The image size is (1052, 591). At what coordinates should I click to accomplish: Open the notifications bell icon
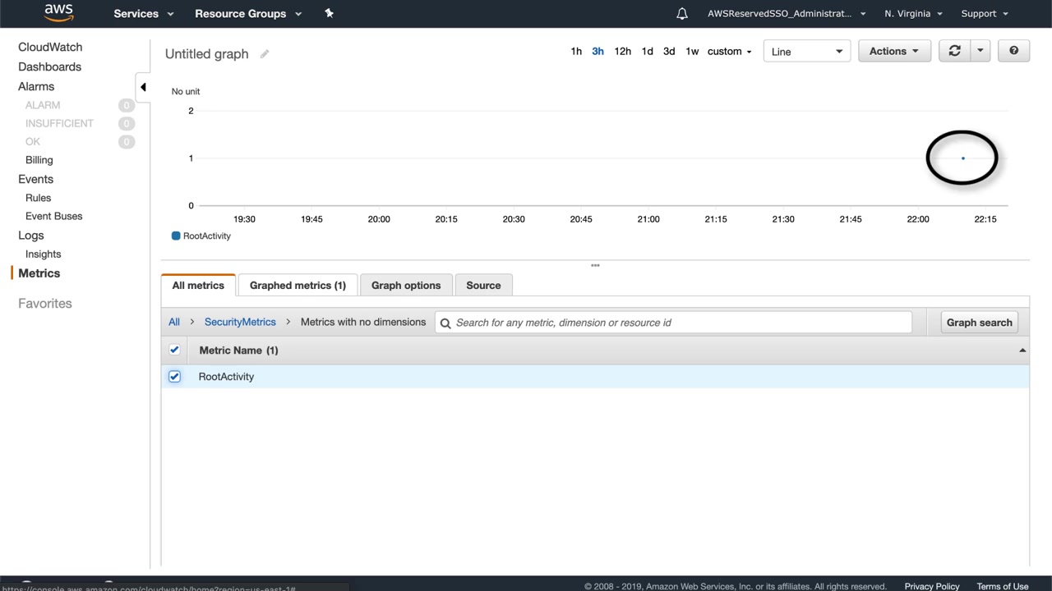click(x=682, y=13)
